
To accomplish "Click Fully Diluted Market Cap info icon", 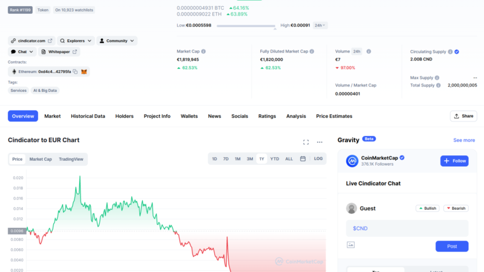I will [312, 51].
